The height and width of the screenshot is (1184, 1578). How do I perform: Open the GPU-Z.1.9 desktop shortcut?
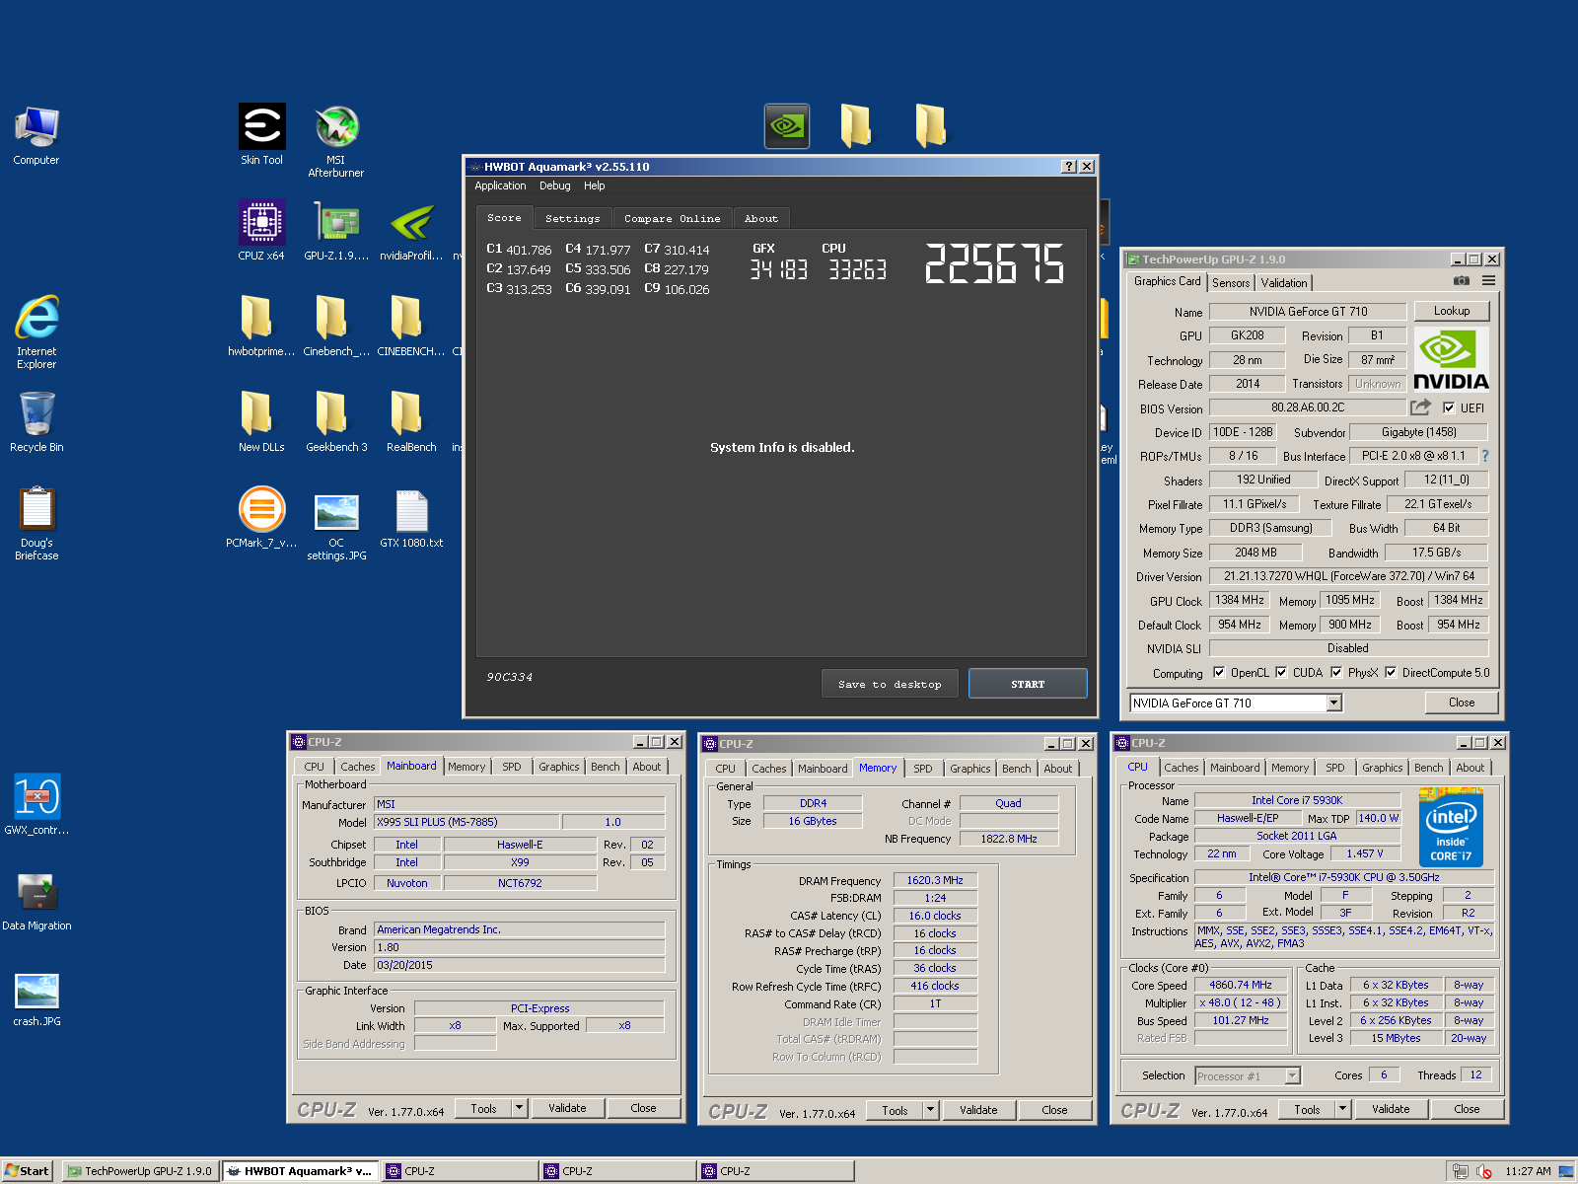pos(336,229)
